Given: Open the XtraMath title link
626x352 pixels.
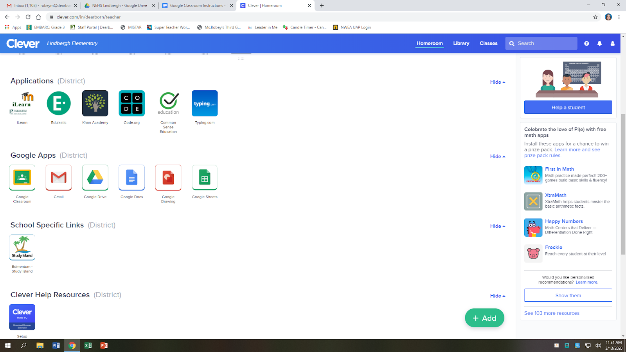Looking at the screenshot, I should pos(556,195).
